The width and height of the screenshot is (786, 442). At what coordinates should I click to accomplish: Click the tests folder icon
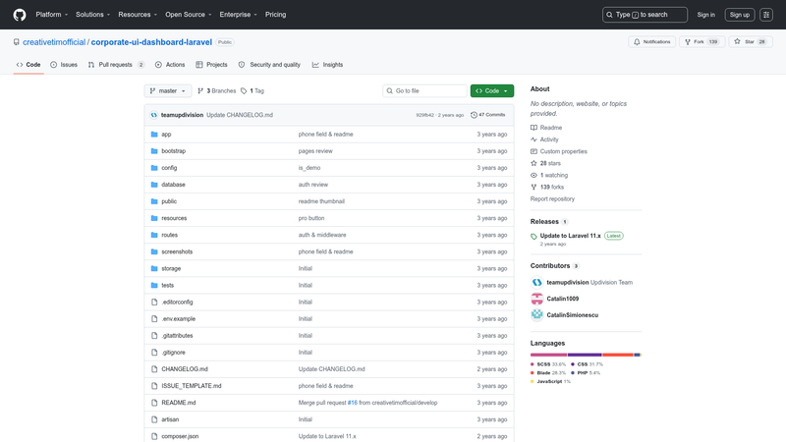[x=154, y=285]
